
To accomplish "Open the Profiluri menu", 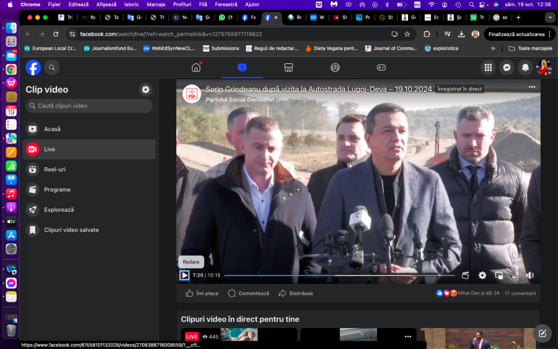I will (x=182, y=4).
